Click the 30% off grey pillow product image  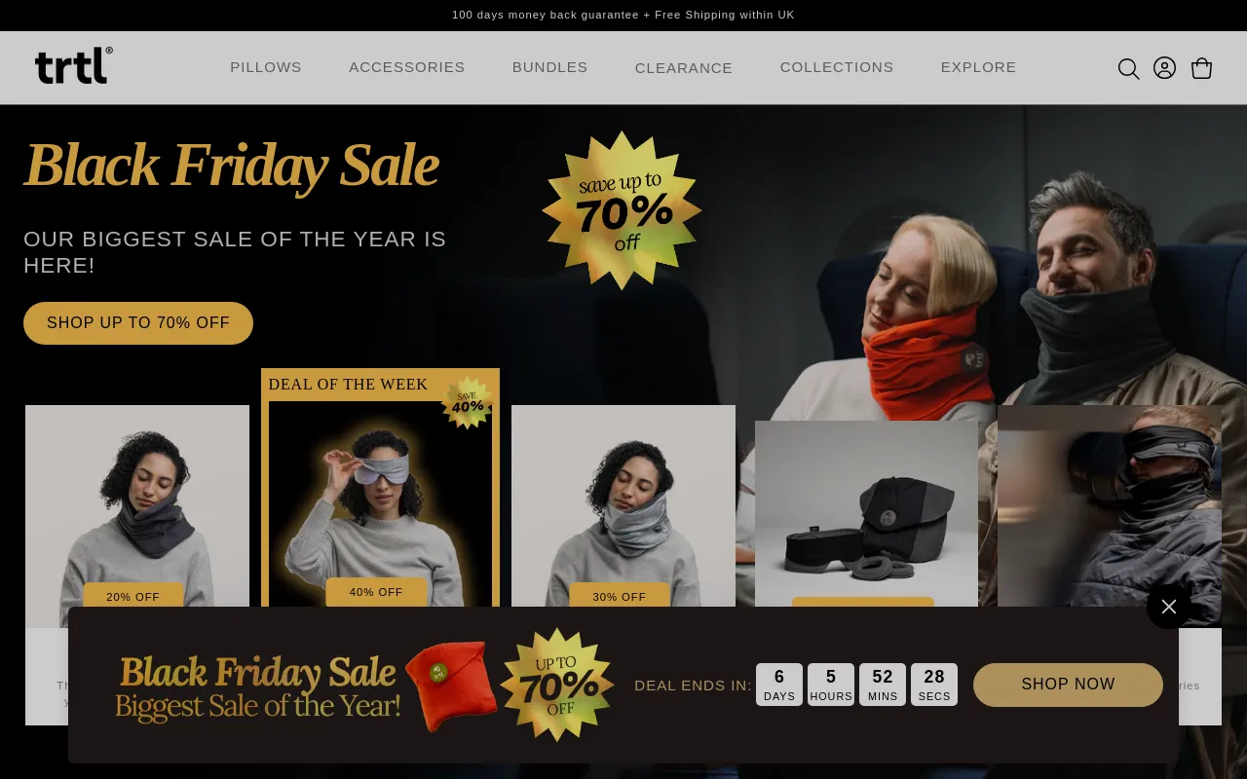click(x=623, y=506)
